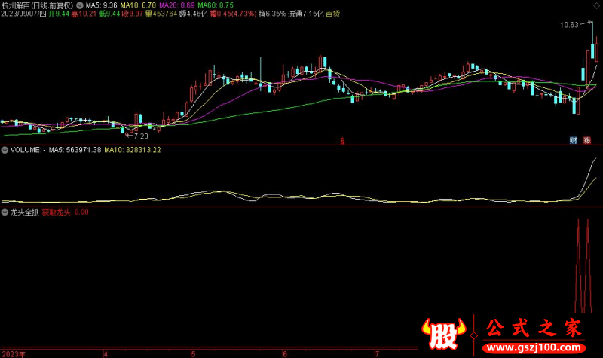Click the red 涨 marker icon
This screenshot has height=358, width=603.
587,140
